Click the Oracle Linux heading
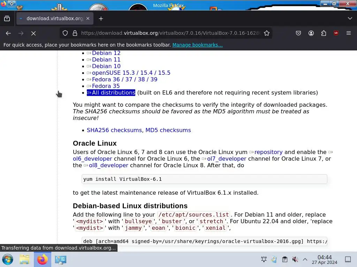Viewport: 357px width, 267px height. coord(95,143)
